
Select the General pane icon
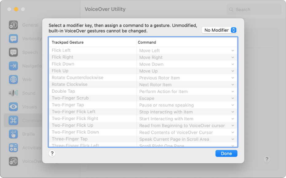pos(13,25)
